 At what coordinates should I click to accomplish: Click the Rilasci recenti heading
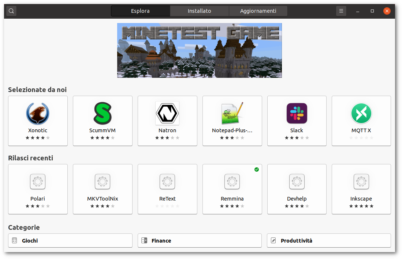(x=30, y=158)
